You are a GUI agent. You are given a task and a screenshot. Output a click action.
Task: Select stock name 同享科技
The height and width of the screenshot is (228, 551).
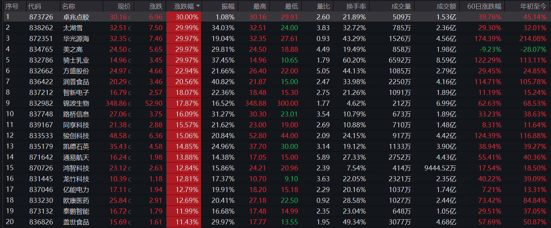coord(76,125)
